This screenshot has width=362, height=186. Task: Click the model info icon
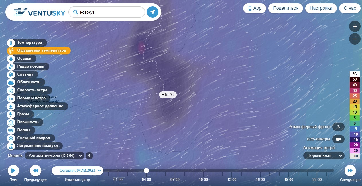pos(89,156)
